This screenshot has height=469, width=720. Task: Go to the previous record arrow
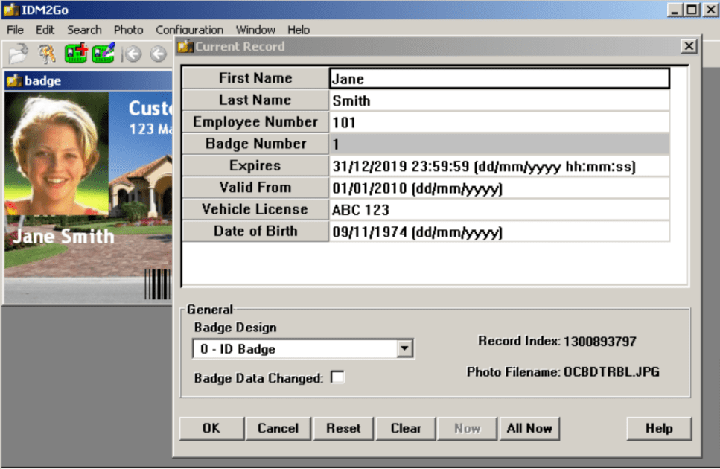pos(159,54)
